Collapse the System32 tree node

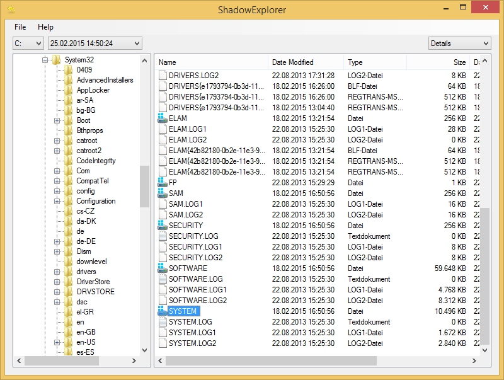[45, 60]
